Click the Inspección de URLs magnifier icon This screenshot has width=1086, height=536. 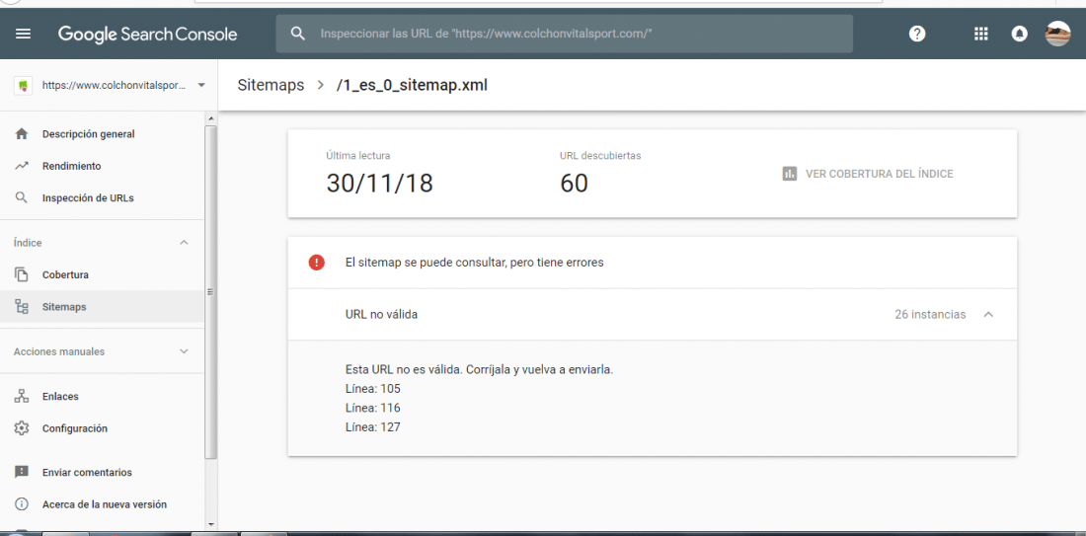point(22,198)
